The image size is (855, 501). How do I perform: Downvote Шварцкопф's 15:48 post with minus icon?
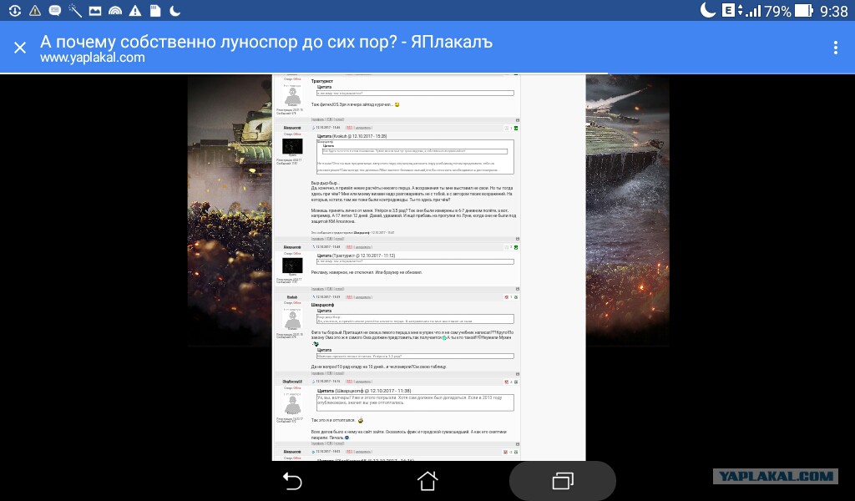[507, 247]
